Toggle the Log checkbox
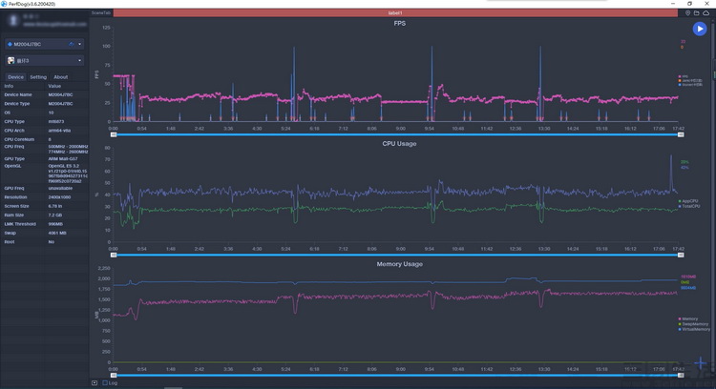The height and width of the screenshot is (389, 716). (x=105, y=382)
